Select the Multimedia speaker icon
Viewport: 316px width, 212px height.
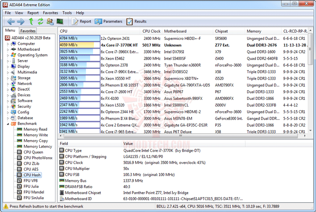click(13, 72)
